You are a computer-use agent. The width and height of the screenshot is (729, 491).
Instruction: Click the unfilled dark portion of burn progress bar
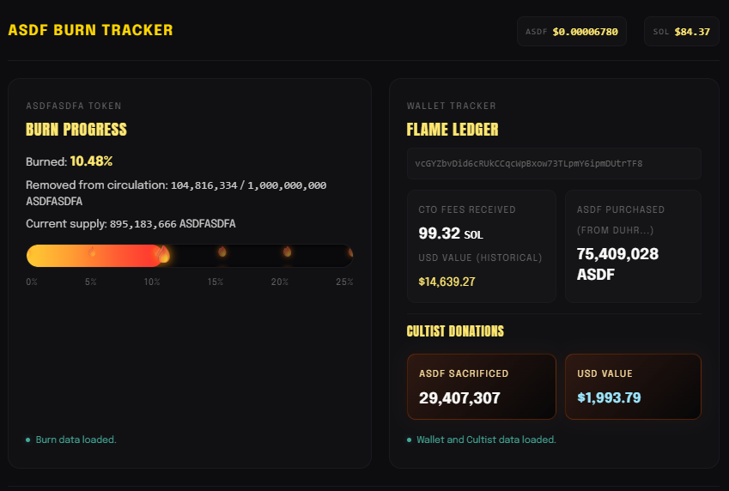pyautogui.click(x=258, y=256)
